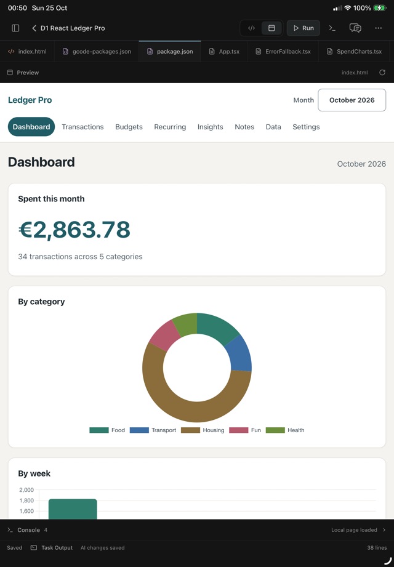Open the more options ellipsis menu
This screenshot has width=394, height=567.
[x=379, y=28]
